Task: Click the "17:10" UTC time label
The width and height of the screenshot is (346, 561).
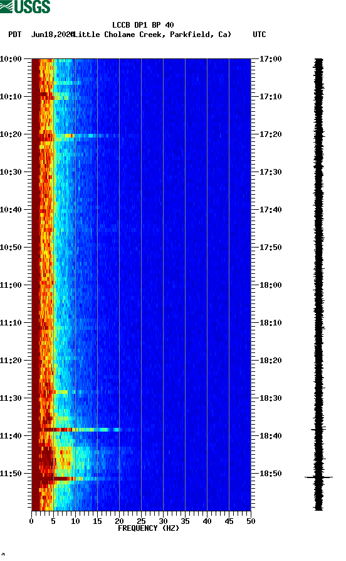Action: (x=271, y=97)
